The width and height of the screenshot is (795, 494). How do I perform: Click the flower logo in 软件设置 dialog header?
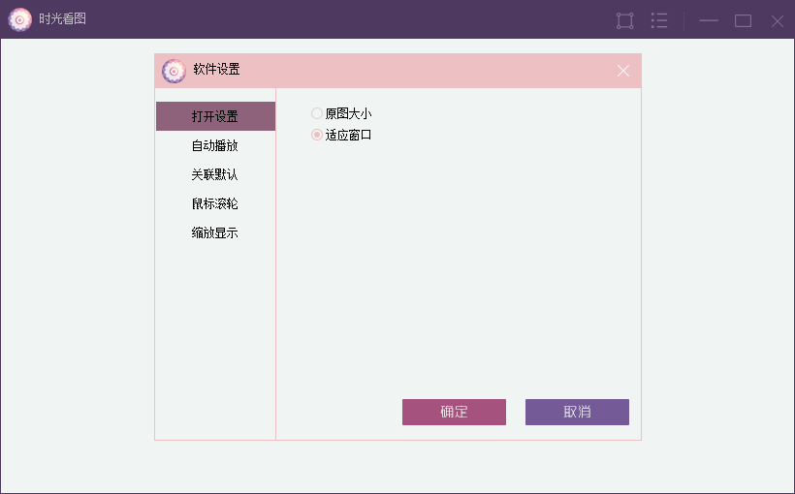174,71
